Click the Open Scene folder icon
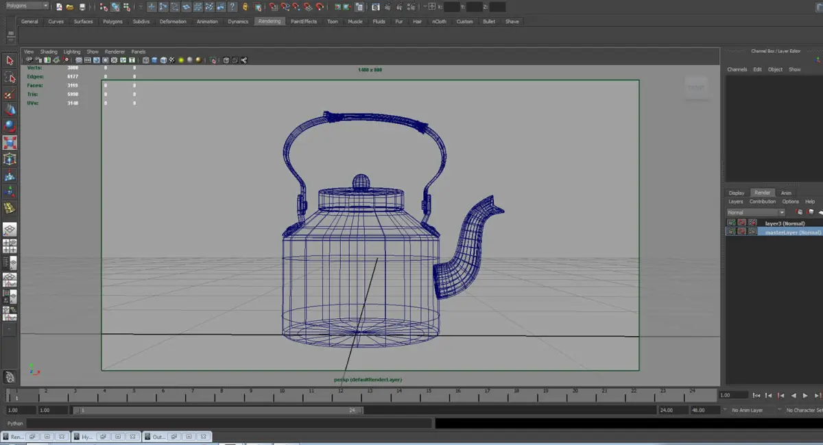This screenshot has width=823, height=445. [x=70, y=7]
